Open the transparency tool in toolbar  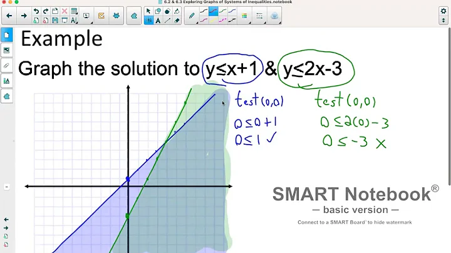[x=274, y=16]
